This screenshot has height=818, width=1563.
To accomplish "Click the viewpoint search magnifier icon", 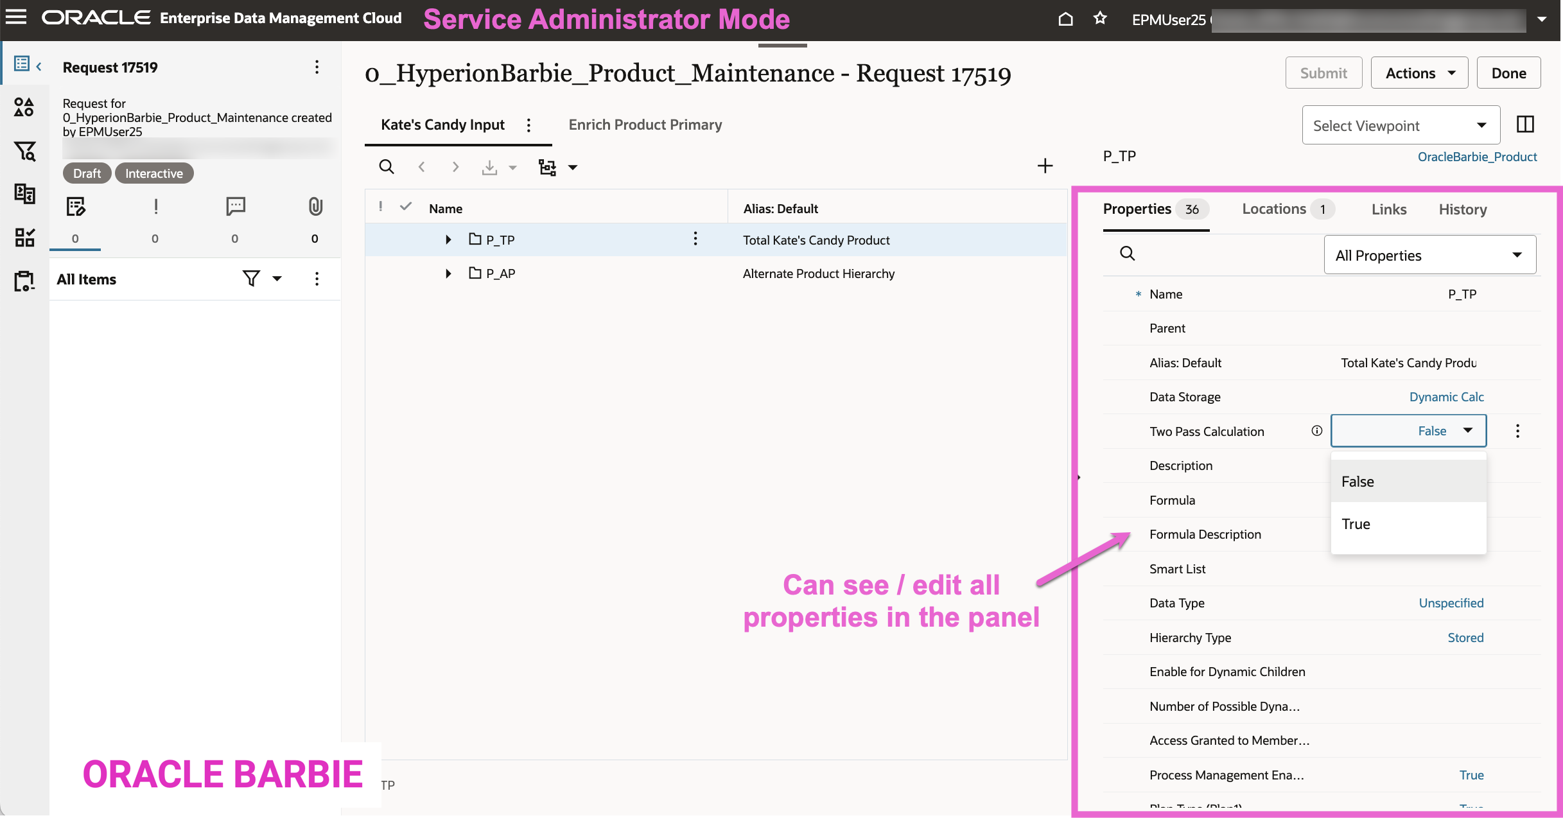I will tap(387, 167).
